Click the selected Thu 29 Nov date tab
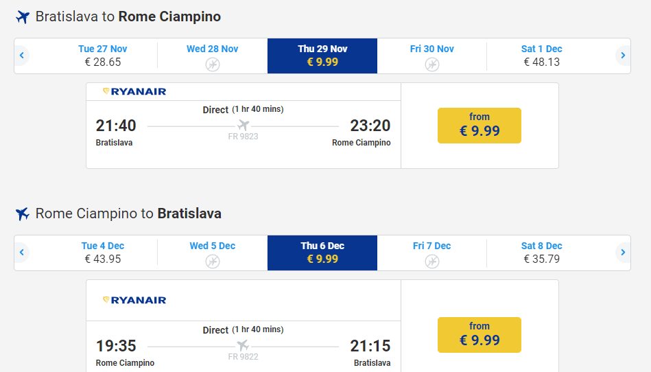The image size is (651, 372). (322, 56)
